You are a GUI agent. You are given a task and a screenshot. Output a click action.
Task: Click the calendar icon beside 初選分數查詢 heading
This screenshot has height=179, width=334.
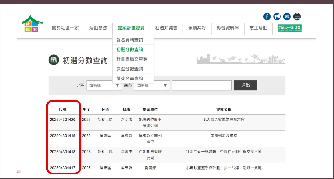coord(54,60)
